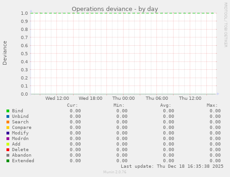Click the graph title 'Operations deviance - by day'
This screenshot has width=230, height=177.
[x=115, y=9]
